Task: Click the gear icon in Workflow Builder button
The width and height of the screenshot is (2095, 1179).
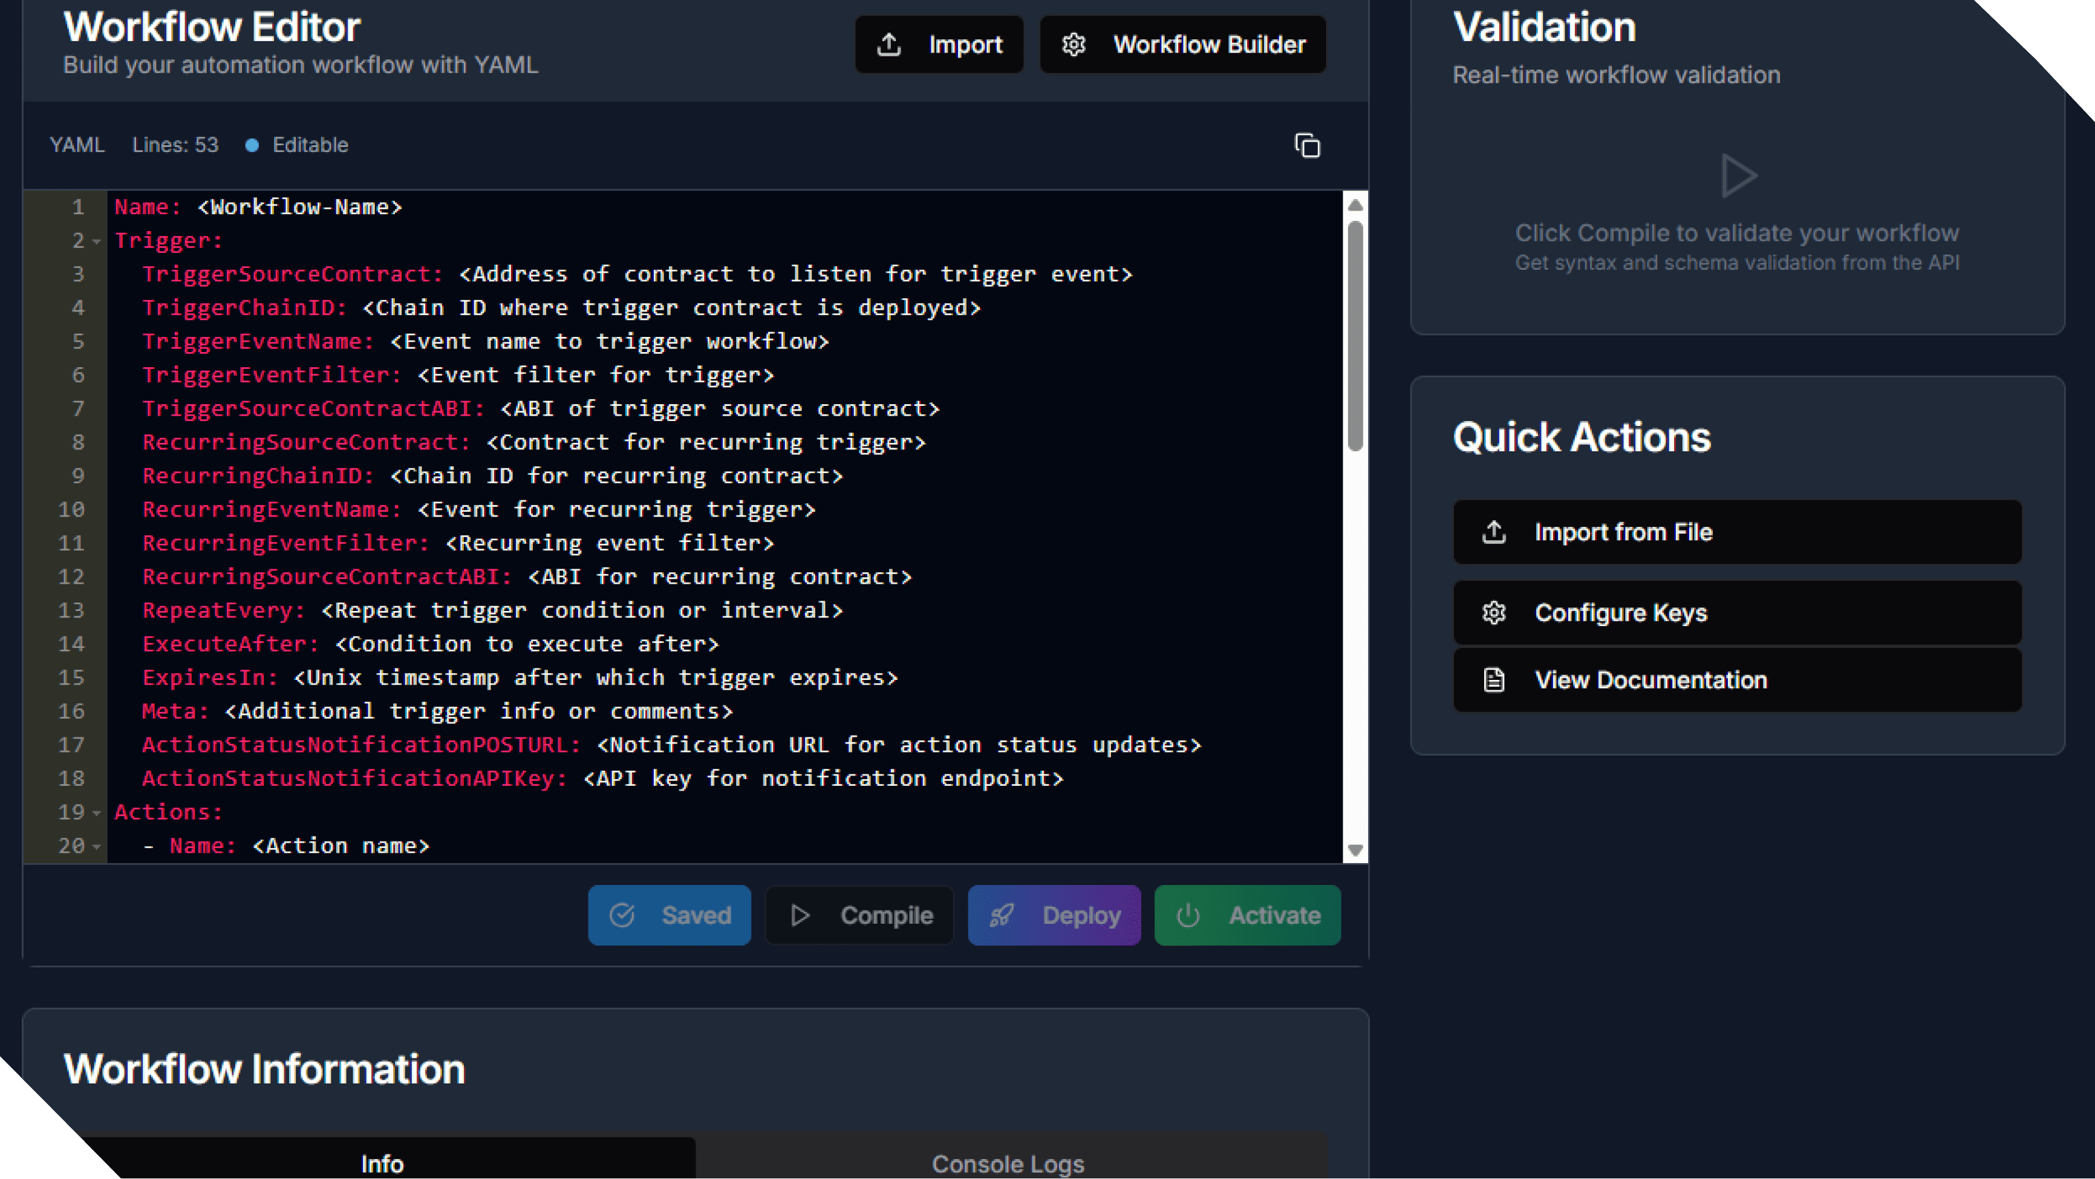Action: pos(1074,45)
